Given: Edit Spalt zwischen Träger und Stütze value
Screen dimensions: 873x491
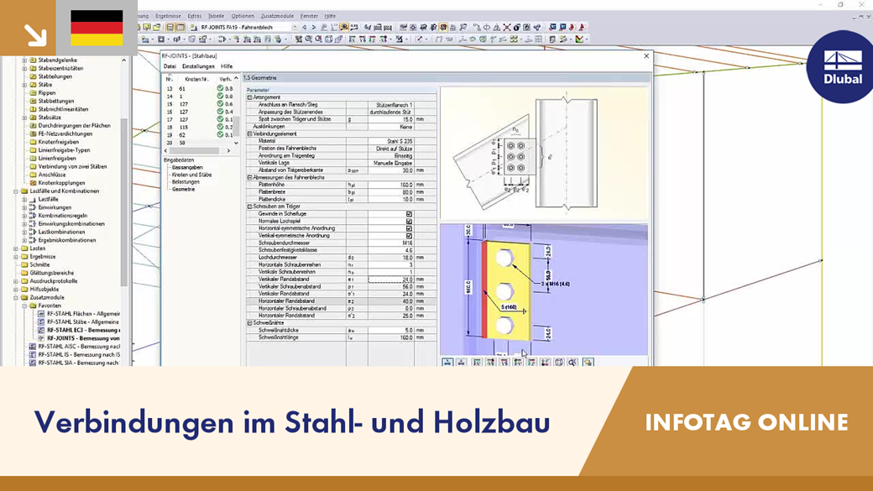Looking at the screenshot, I should click(x=391, y=119).
